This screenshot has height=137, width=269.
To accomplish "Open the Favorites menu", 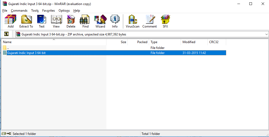I will [48, 11].
